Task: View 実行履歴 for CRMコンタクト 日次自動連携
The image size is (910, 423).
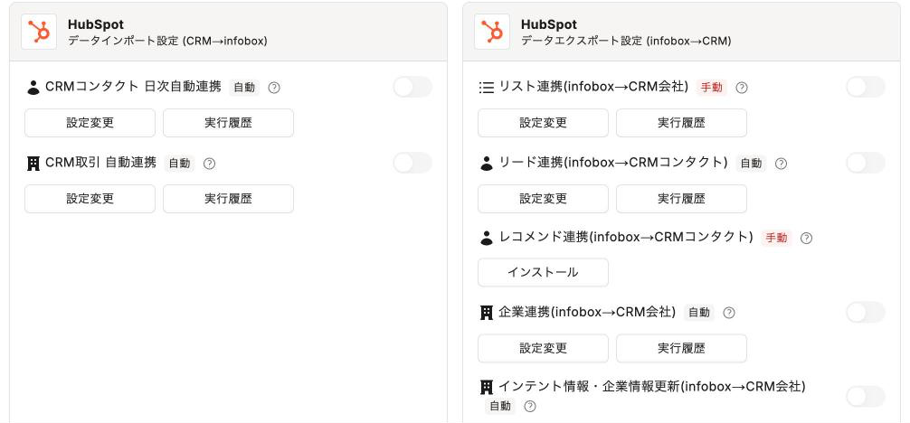Action: coord(228,123)
